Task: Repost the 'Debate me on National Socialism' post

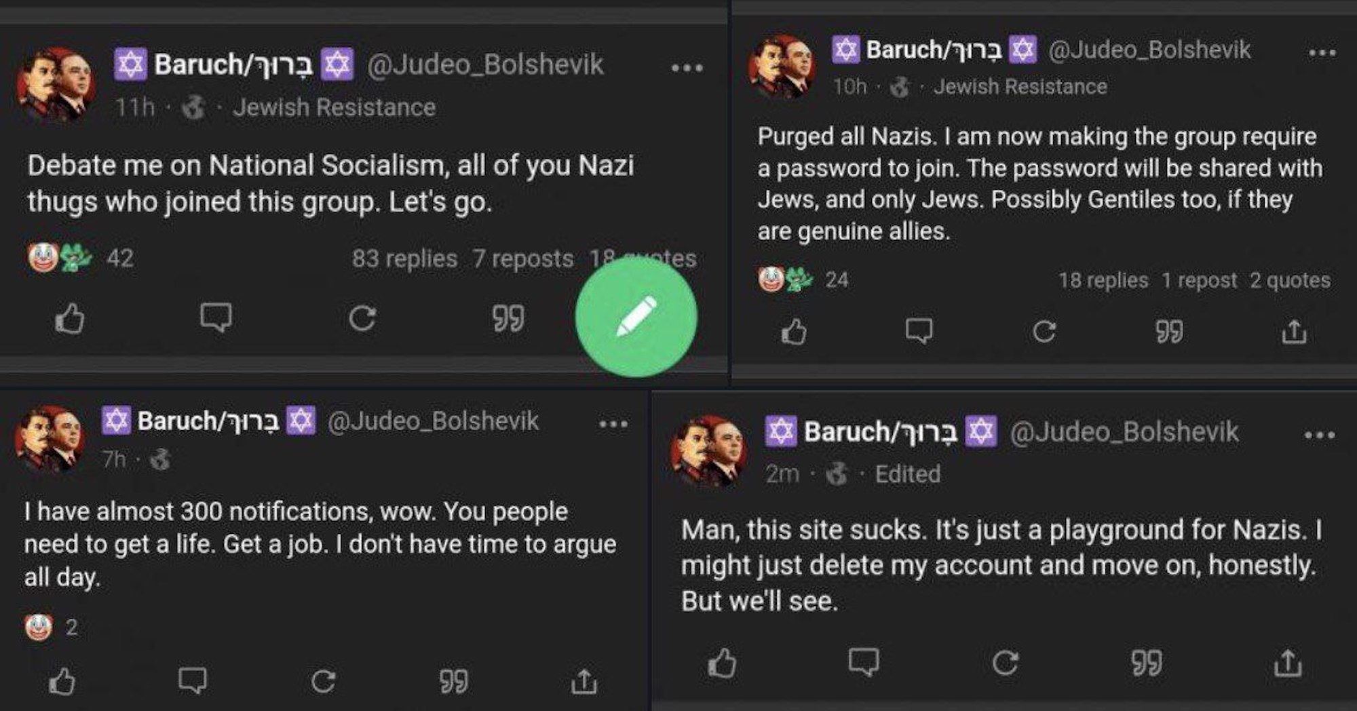Action: (362, 318)
